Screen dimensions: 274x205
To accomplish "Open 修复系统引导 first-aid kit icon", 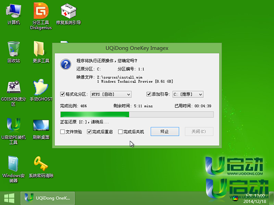I will [x=68, y=14].
